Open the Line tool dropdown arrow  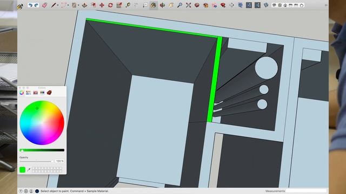coord(58,5)
